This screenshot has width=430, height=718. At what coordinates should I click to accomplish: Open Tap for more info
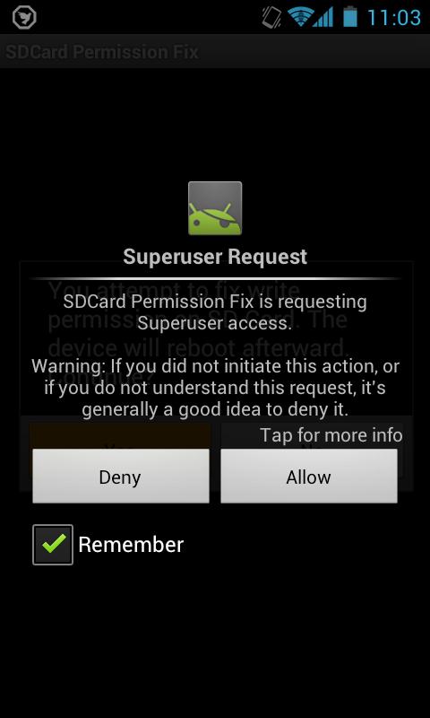click(331, 435)
